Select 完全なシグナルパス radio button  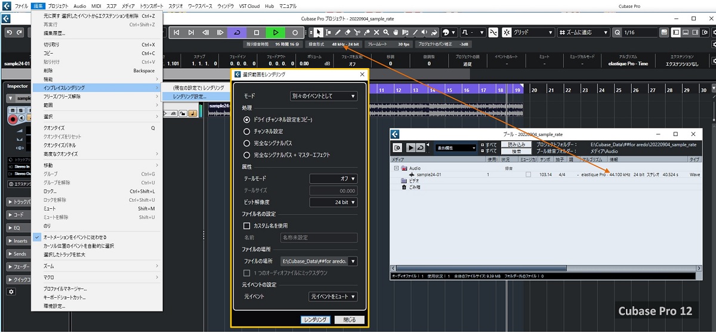(x=247, y=143)
